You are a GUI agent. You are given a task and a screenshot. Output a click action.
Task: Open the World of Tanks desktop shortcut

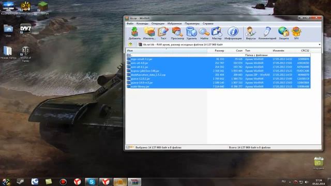[x=25, y=54]
